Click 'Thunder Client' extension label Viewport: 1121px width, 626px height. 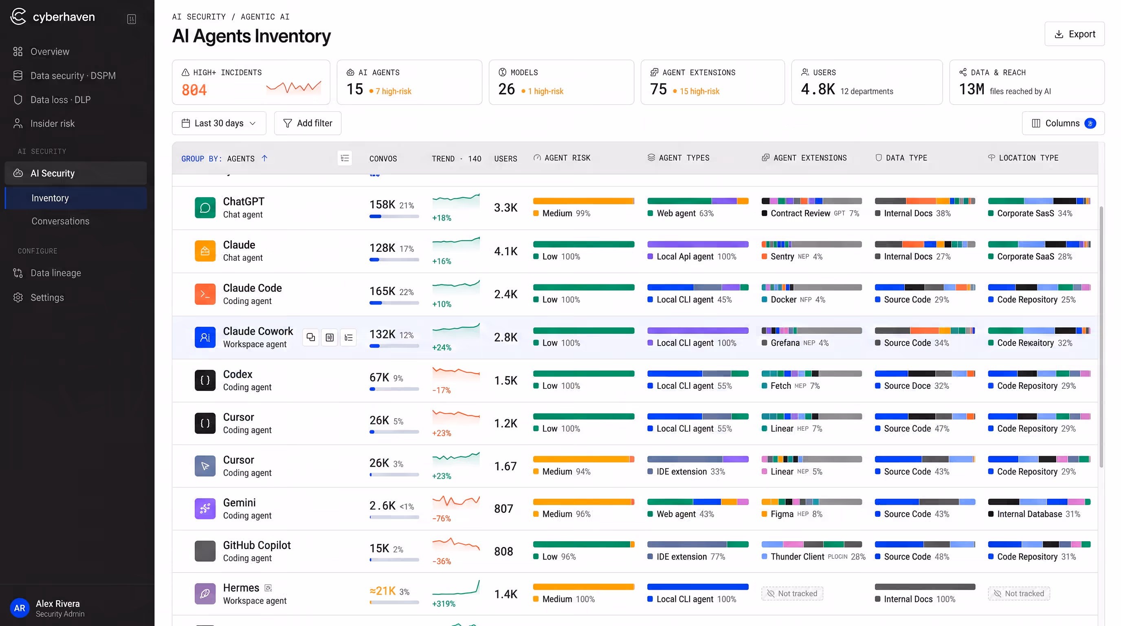pos(797,556)
